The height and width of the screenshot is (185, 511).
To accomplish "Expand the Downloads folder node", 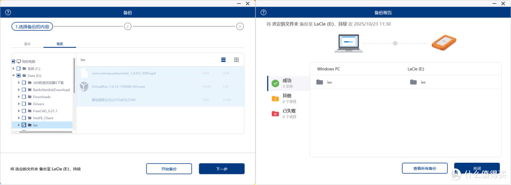I will 18,97.
